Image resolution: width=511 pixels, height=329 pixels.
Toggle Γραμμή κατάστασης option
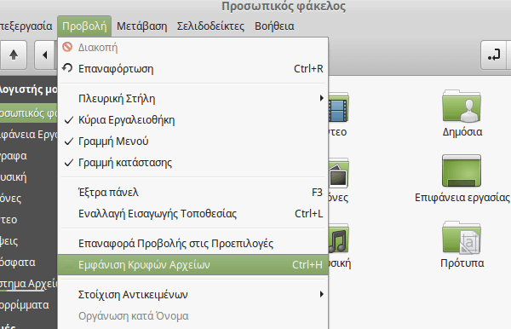click(x=193, y=163)
